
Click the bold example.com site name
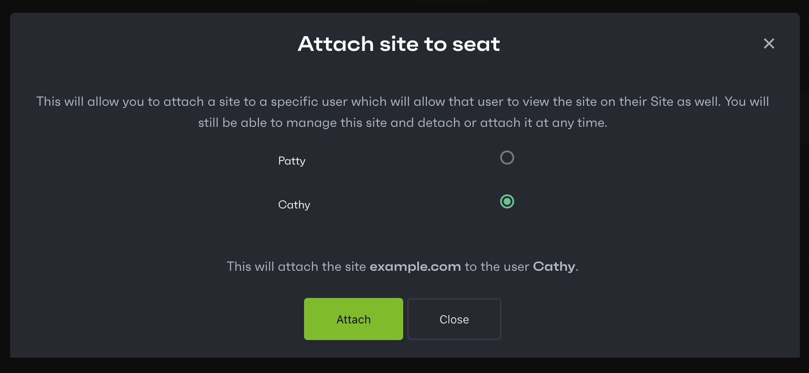(415, 266)
